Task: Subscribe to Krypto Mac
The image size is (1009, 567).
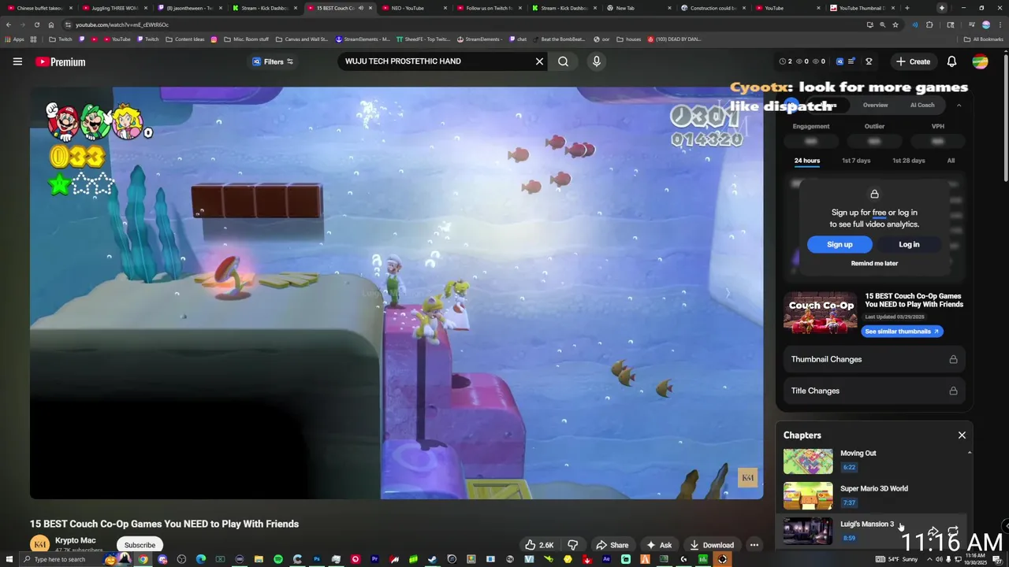Action: click(140, 545)
